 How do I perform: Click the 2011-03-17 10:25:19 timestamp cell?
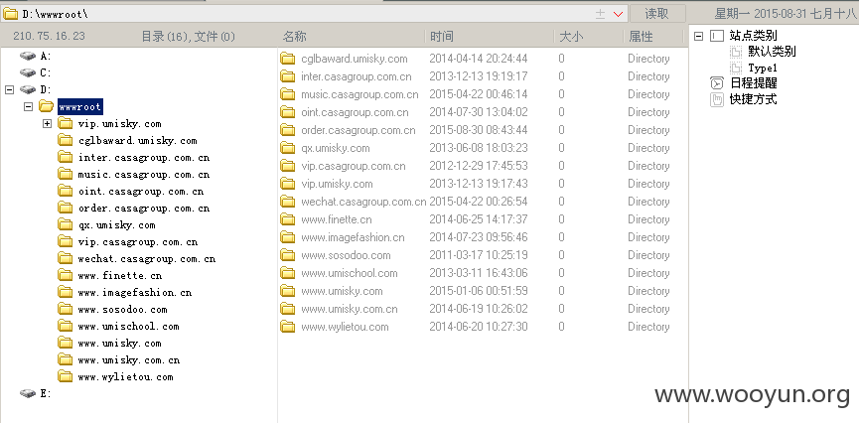coord(479,255)
